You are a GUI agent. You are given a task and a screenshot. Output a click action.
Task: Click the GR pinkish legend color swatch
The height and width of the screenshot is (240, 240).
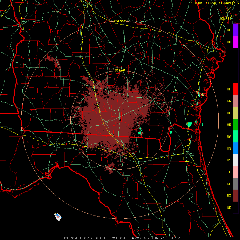[235, 101]
